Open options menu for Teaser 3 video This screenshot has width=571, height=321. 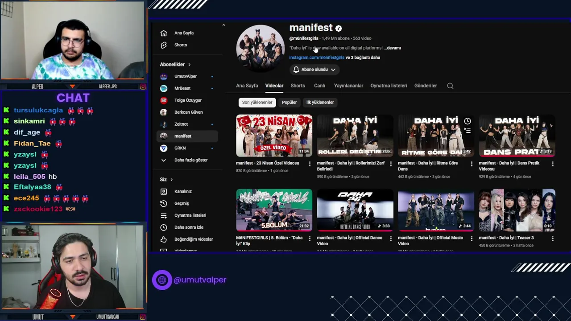pos(553,239)
